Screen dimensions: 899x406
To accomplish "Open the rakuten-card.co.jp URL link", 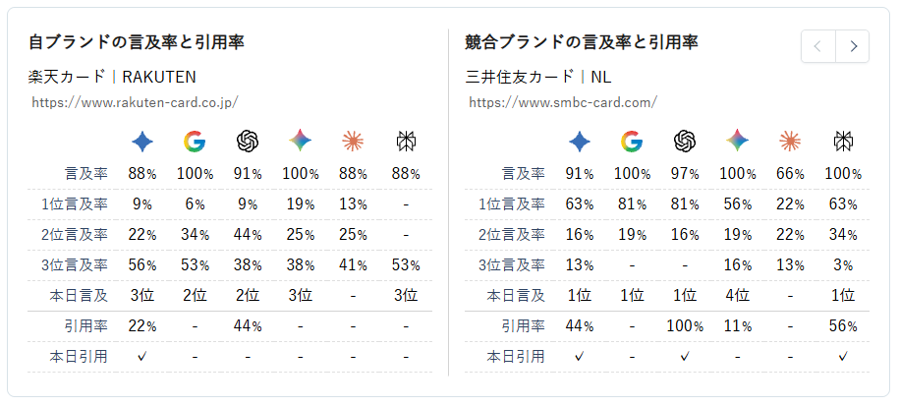I will tap(135, 102).
